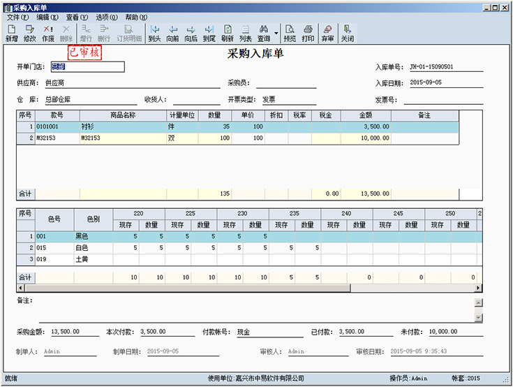Select color row 015 白色
The image size is (513, 387).
249,248
